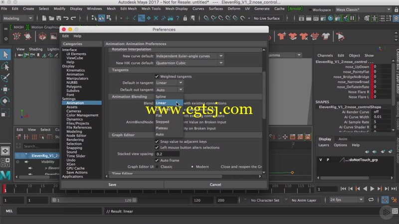The height and width of the screenshot is (224, 399).
Task: Click the MEL command line label
Action: [x=9, y=211]
